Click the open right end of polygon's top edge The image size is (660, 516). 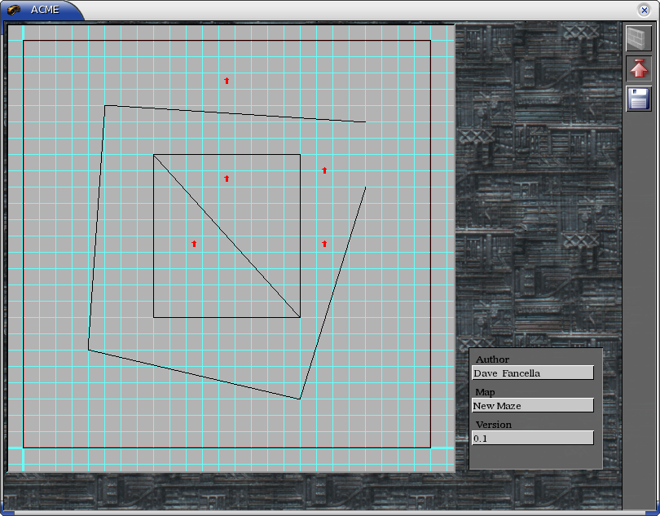(x=365, y=121)
